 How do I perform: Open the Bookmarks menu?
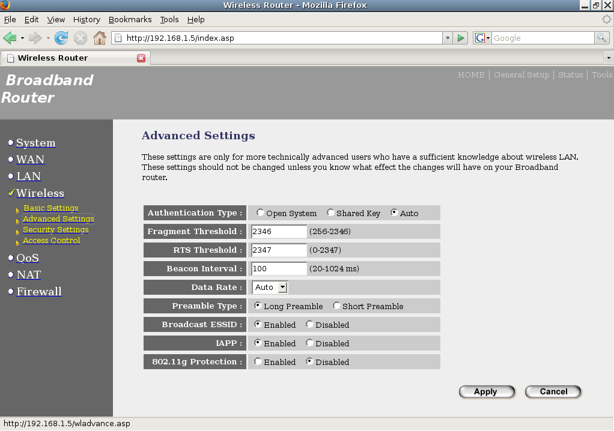pyautogui.click(x=130, y=20)
